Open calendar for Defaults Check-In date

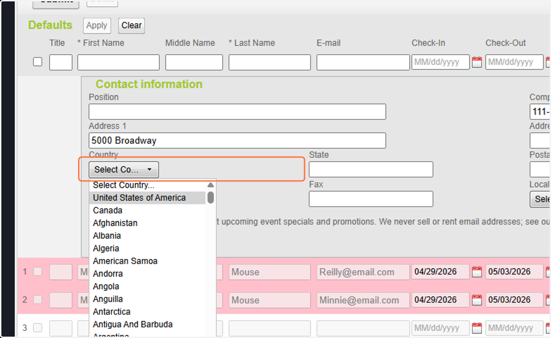coord(477,62)
